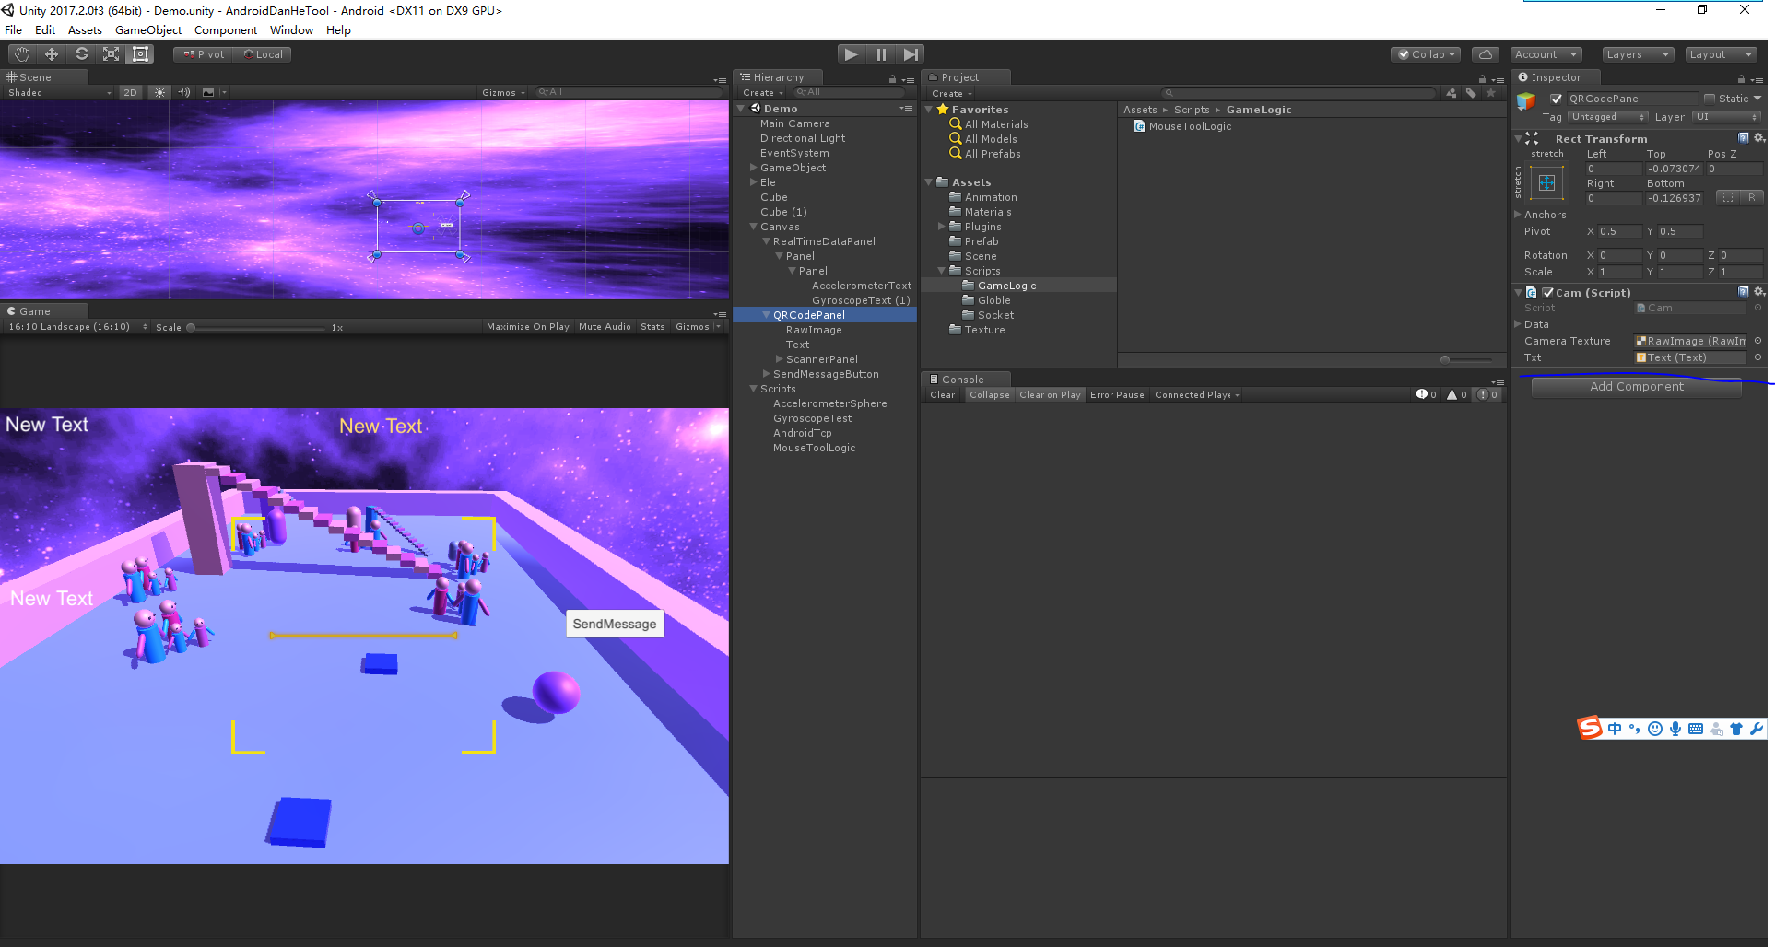Open the cloud services icon
The width and height of the screenshot is (1775, 947).
pos(1485,54)
